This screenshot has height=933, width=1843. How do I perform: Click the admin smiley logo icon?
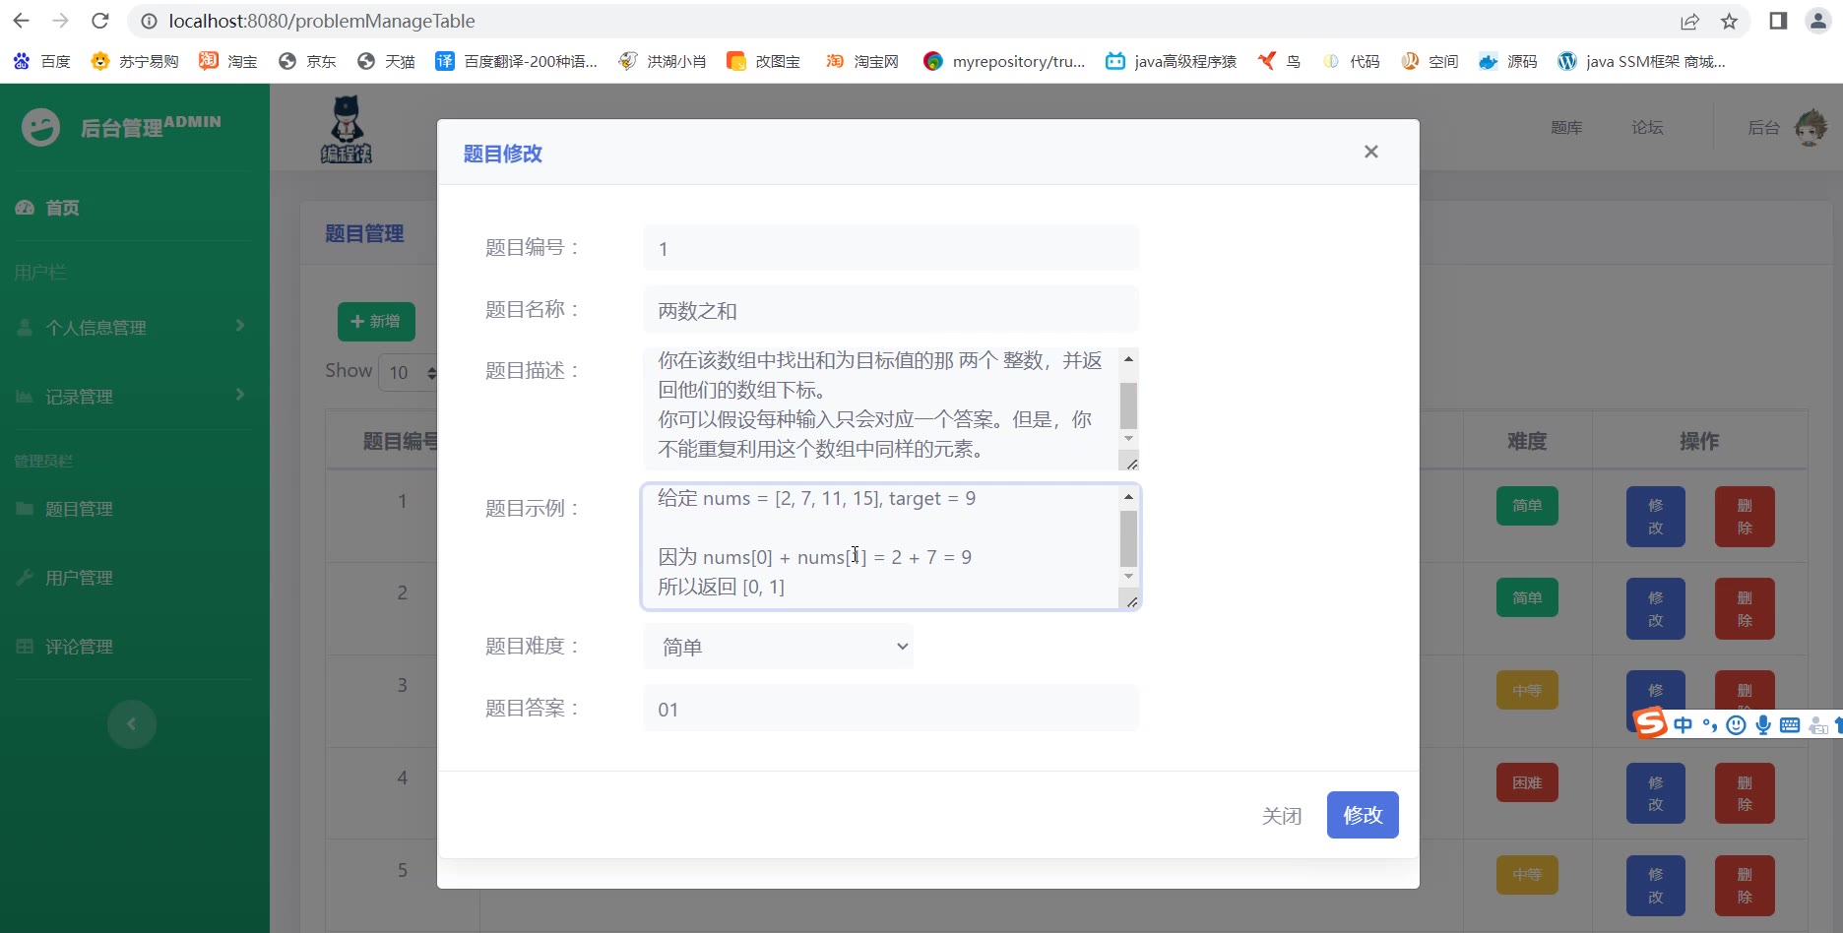coord(40,127)
